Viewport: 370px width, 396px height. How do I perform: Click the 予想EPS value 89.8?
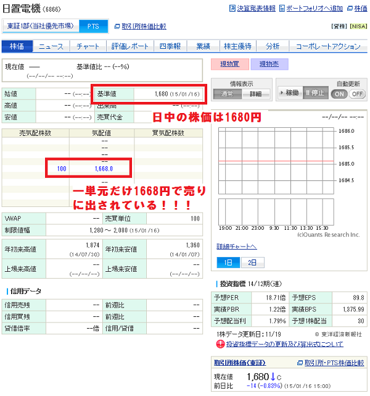359,298
